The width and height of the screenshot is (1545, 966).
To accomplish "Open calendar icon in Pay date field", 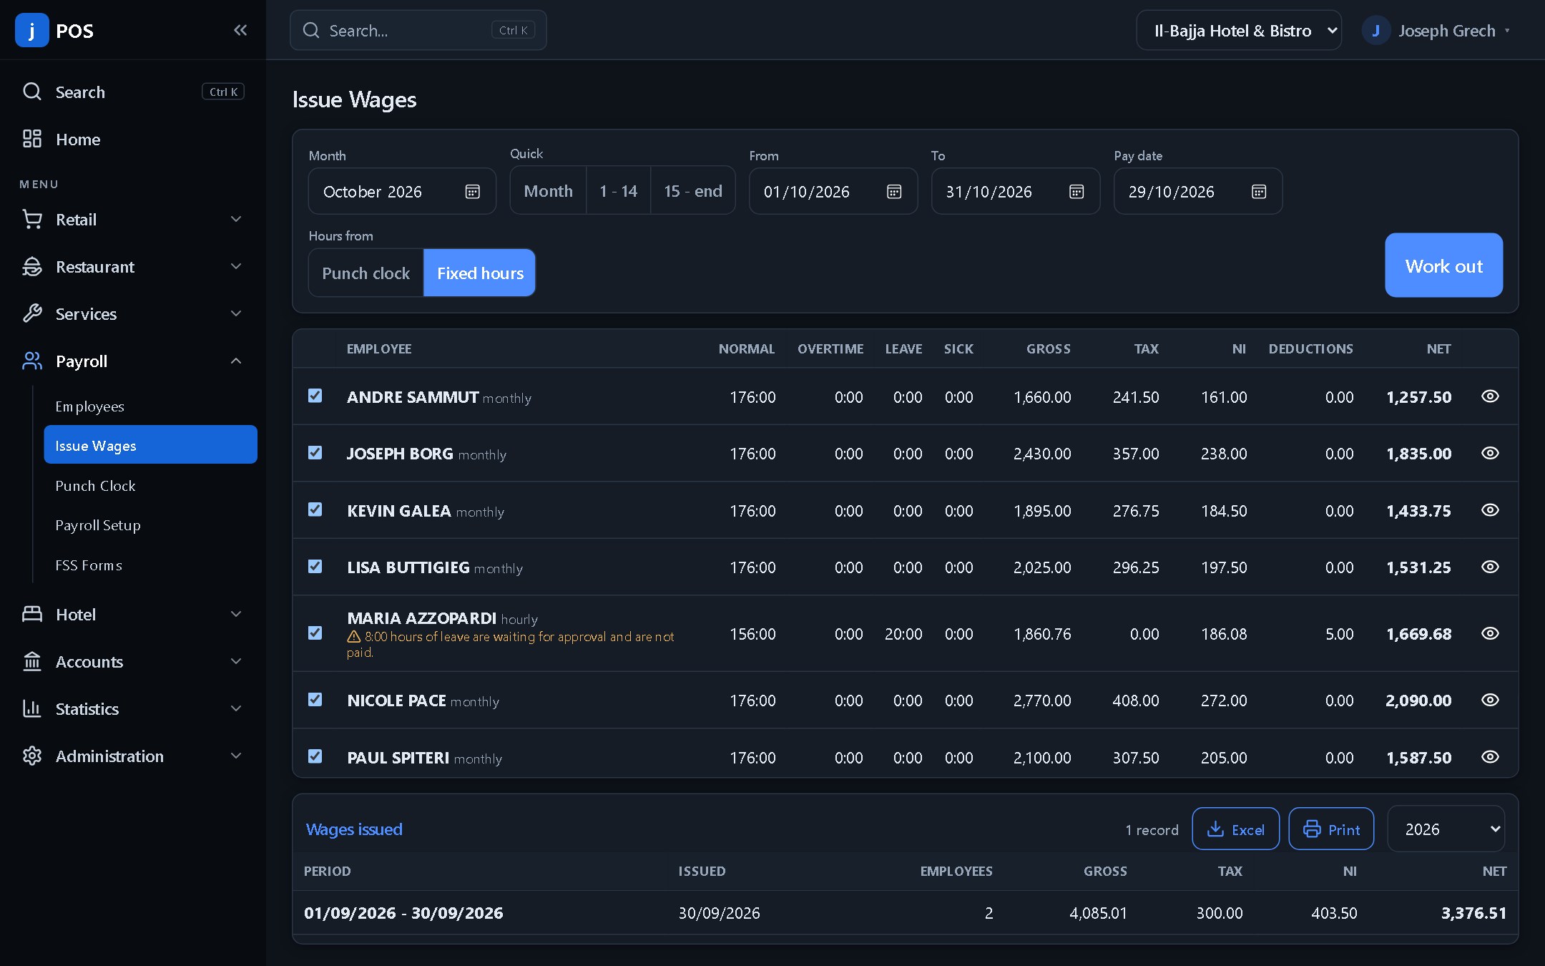I will (1259, 192).
